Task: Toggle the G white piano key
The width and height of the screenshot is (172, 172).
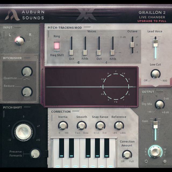Action: pos(93,161)
